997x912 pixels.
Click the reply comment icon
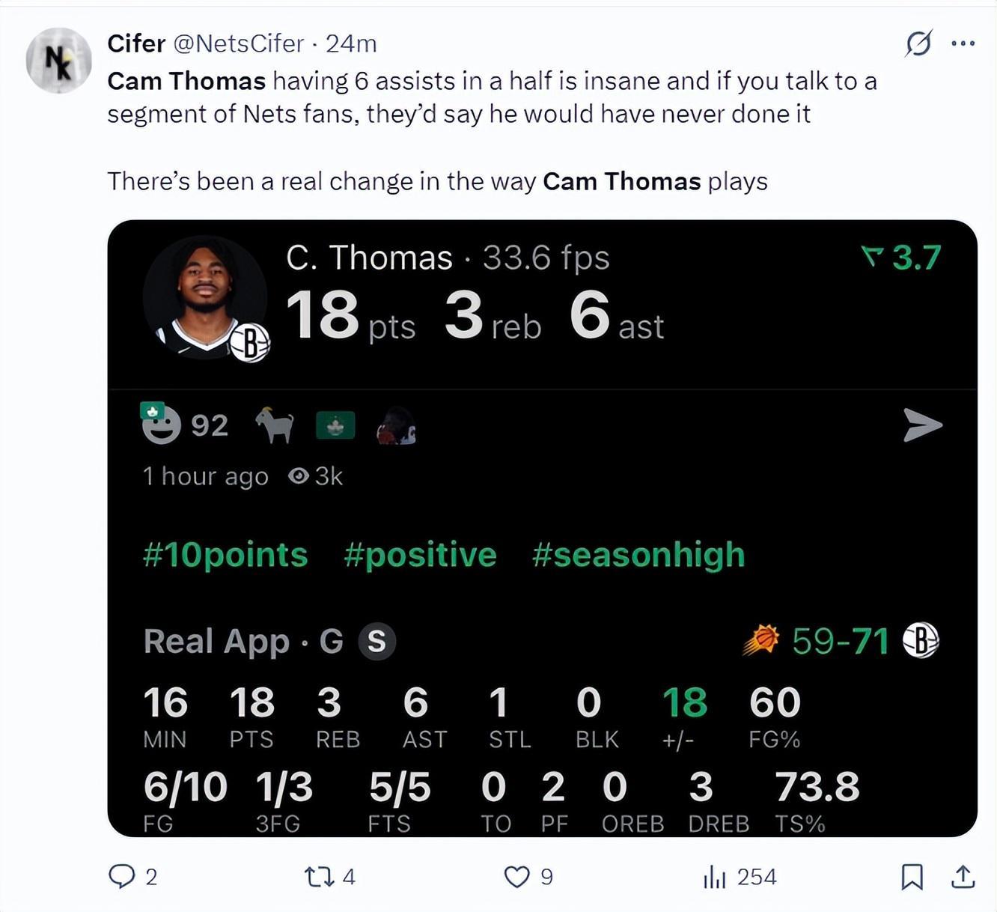pos(121,876)
